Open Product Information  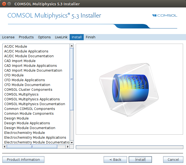(23, 160)
